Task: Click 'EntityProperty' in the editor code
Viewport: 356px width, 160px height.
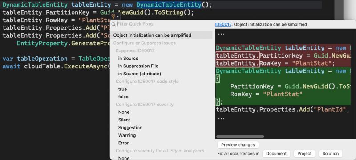Action: pos(42,43)
